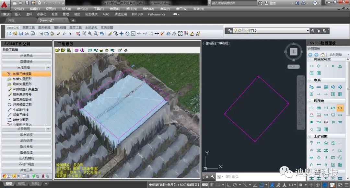Toggle ortho mode in status bar
This screenshot has width=350, height=188.
tap(229, 185)
